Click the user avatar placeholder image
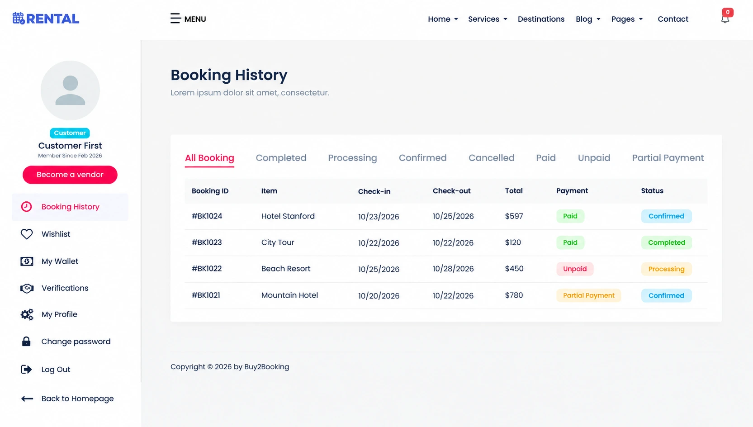Viewport: 753px width, 427px height. coord(70,90)
